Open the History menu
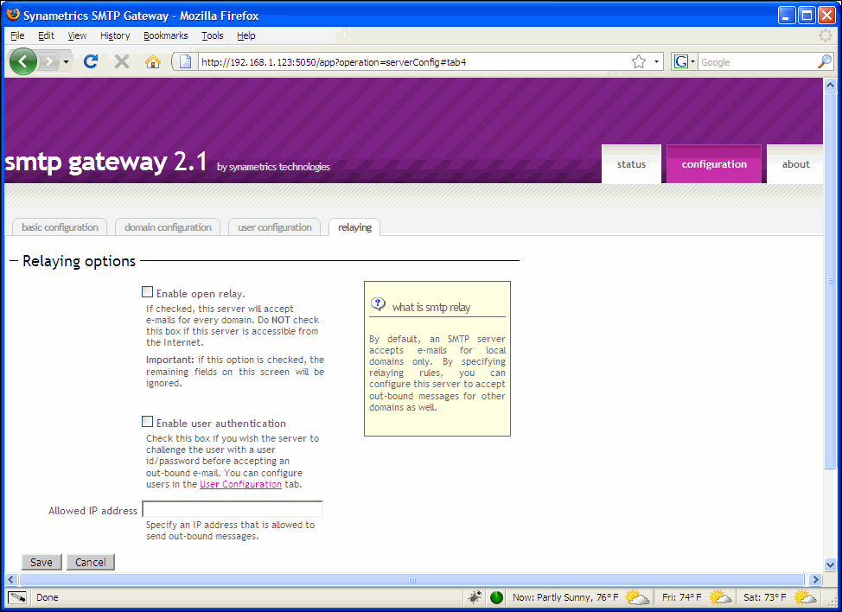Screen dimensions: 842x612 click(x=115, y=35)
